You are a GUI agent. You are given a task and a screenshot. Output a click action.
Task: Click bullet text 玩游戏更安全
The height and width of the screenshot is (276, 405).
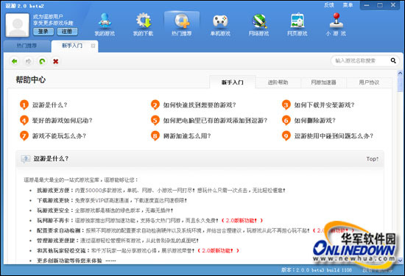pyautogui.click(x=53, y=210)
